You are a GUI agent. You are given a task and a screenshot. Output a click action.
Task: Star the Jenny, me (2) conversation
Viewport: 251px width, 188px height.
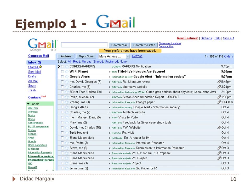(67, 168)
